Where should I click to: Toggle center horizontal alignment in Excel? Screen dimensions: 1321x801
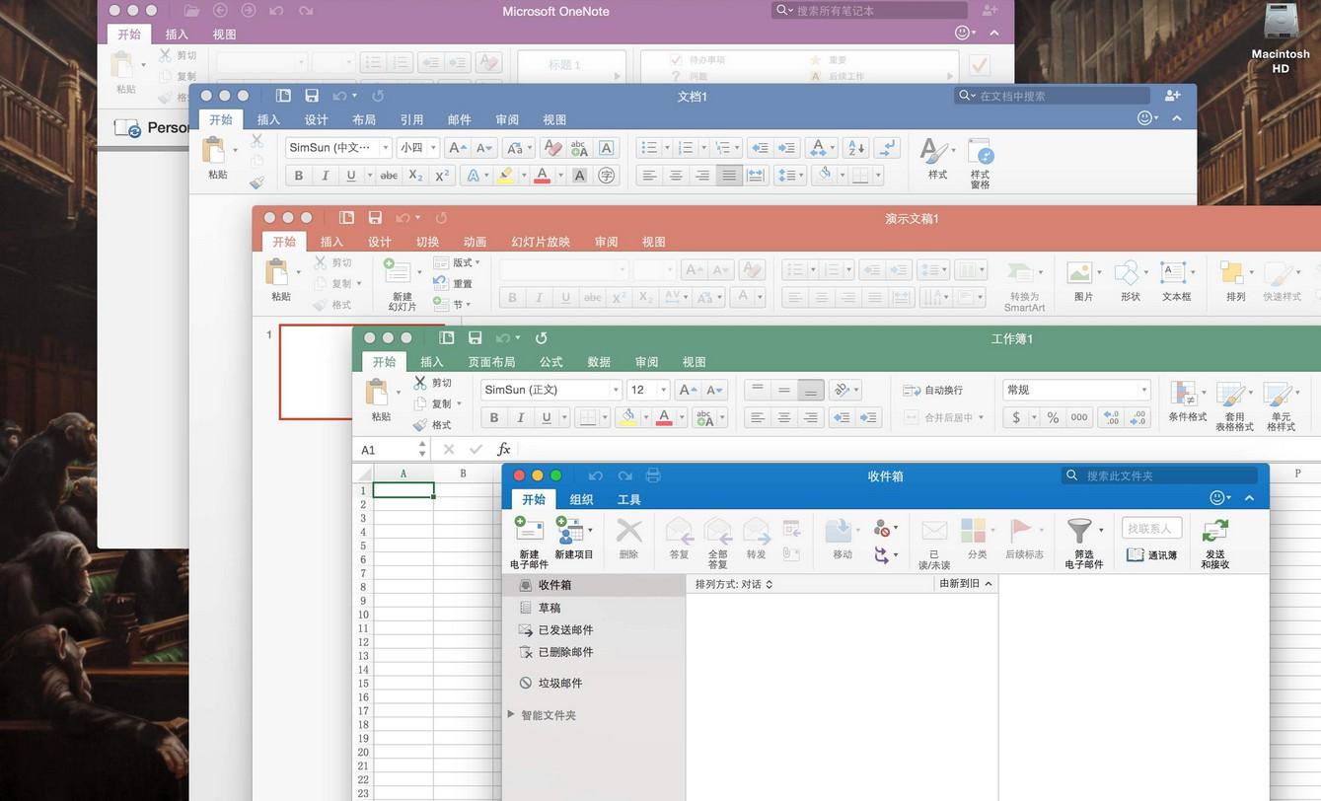(x=784, y=417)
